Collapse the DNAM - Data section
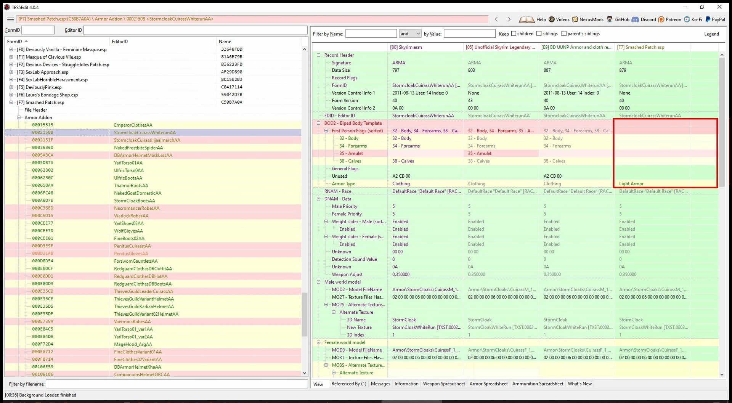 tap(319, 199)
